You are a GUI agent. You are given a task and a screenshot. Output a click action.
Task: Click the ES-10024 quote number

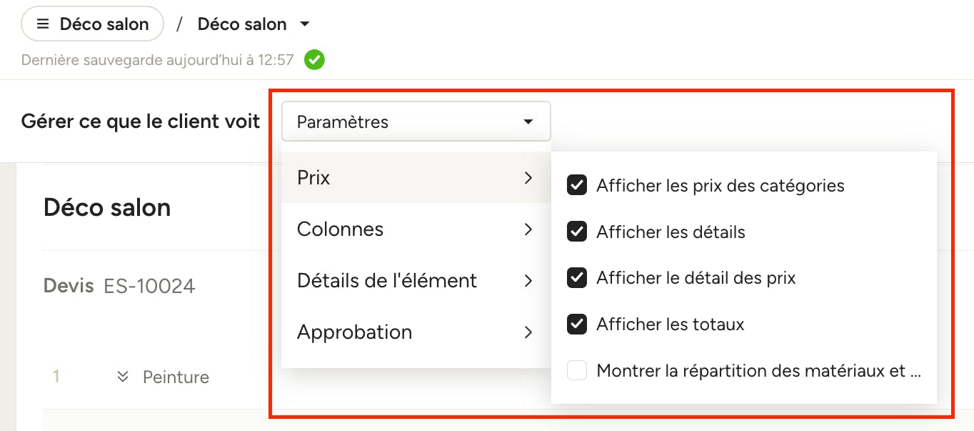149,287
